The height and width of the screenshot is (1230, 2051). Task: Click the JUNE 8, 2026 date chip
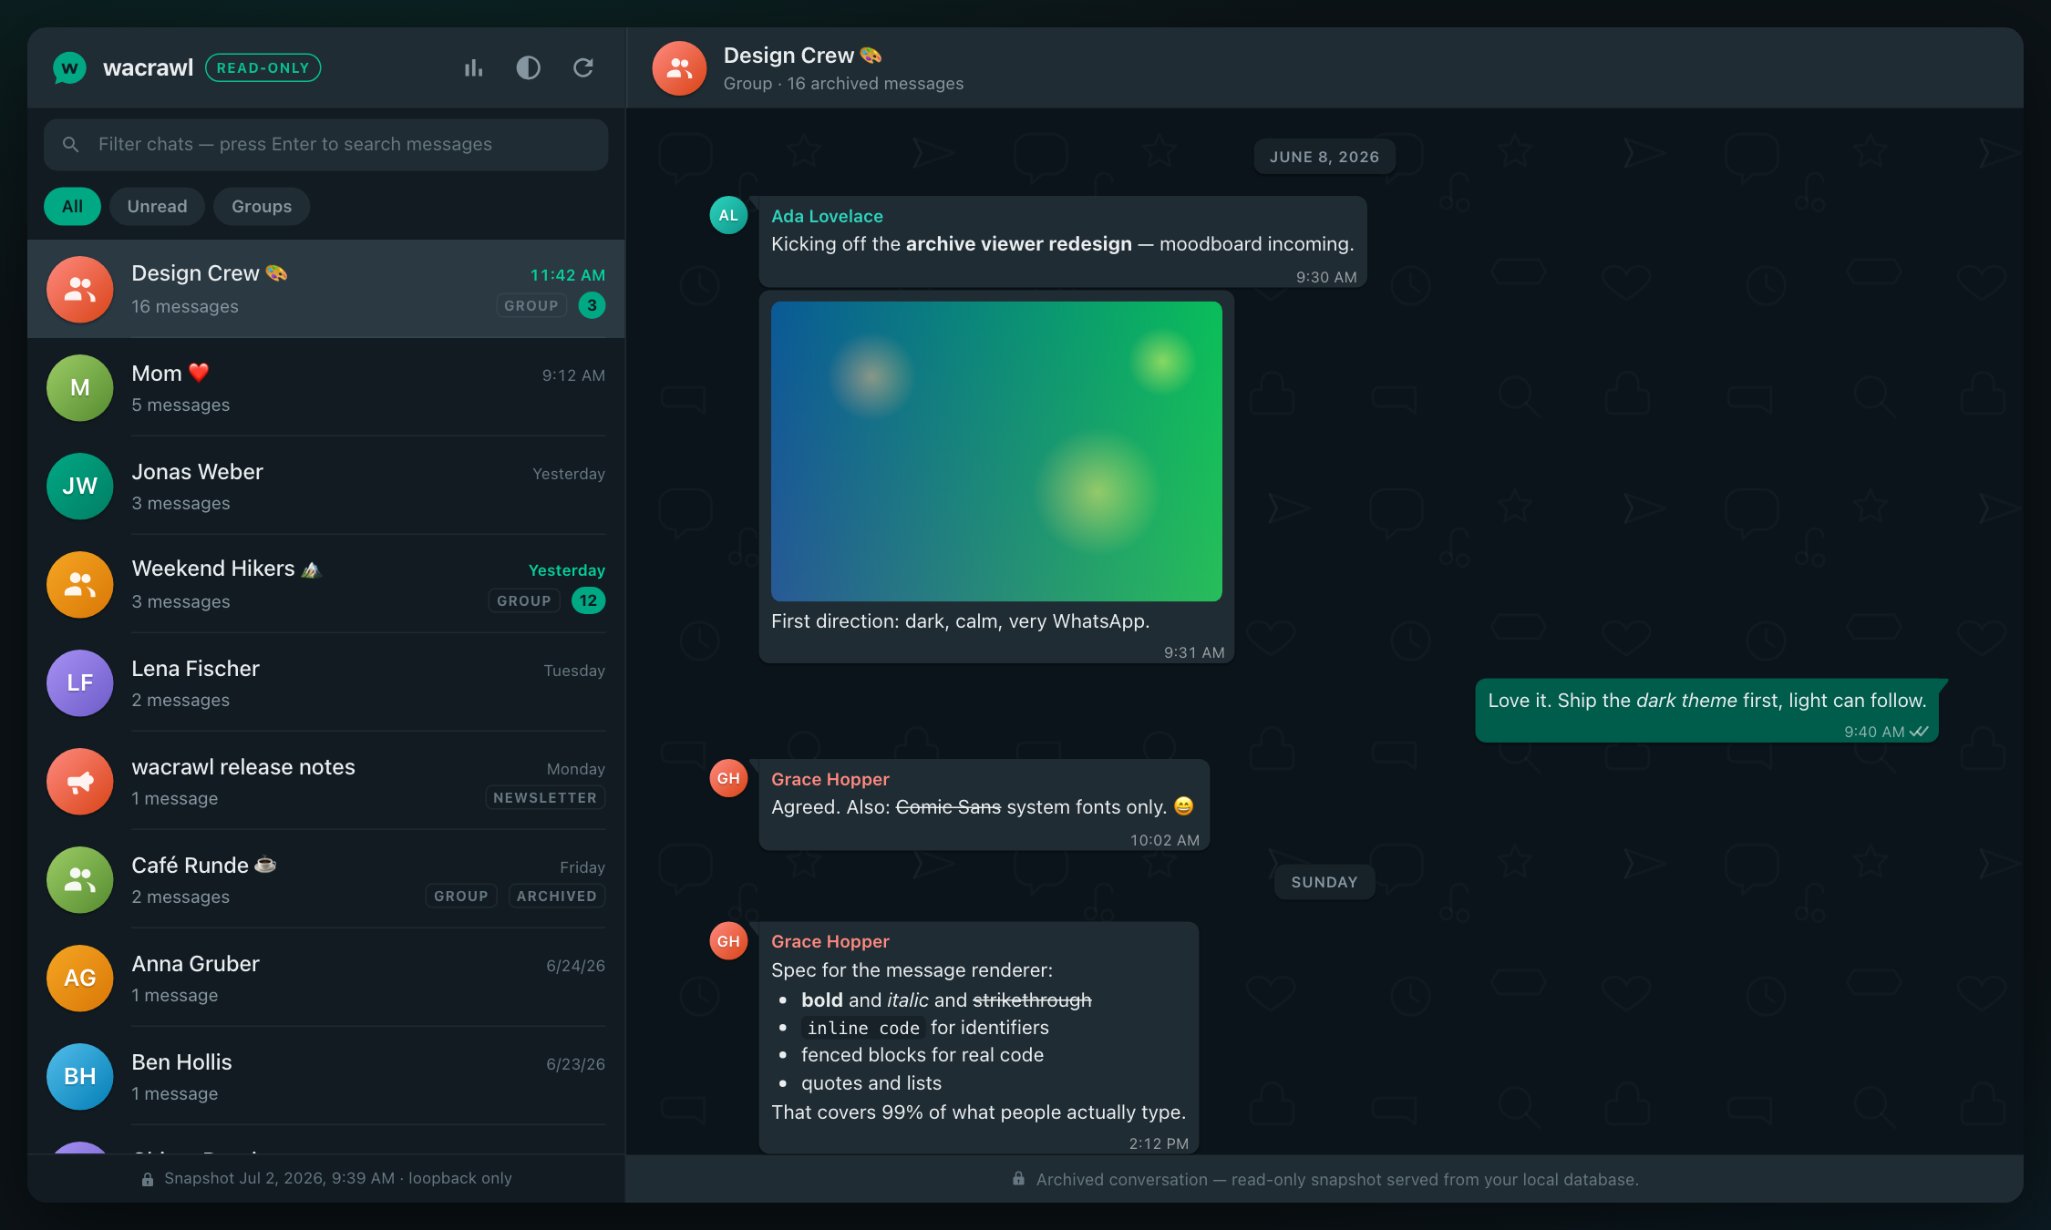click(1324, 157)
